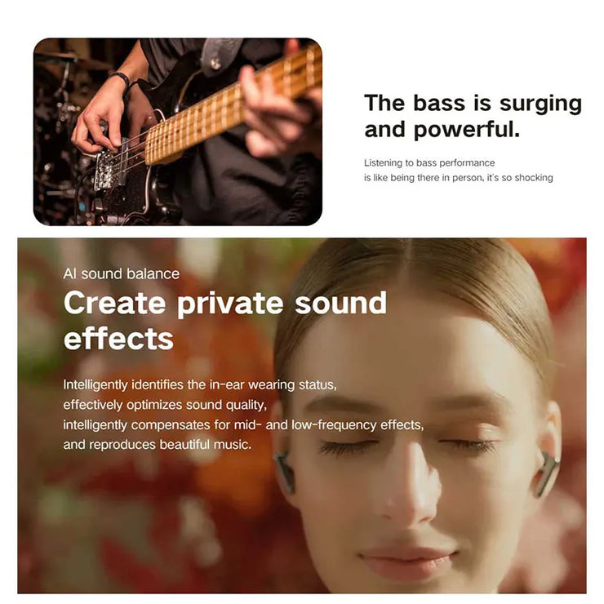This screenshot has width=604, height=604.
Task: Click the earbud in the woman's left-side ear
Action: pyautogui.click(x=284, y=472)
